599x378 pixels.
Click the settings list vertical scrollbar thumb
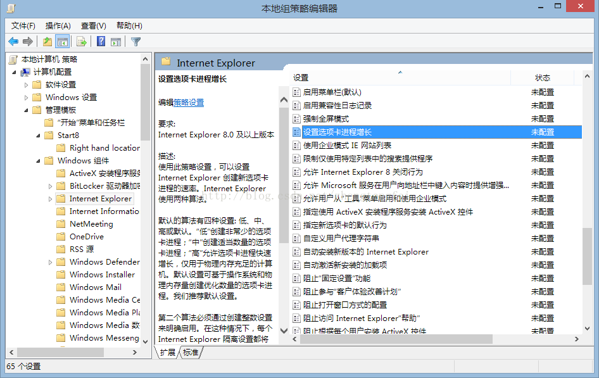coord(587,256)
